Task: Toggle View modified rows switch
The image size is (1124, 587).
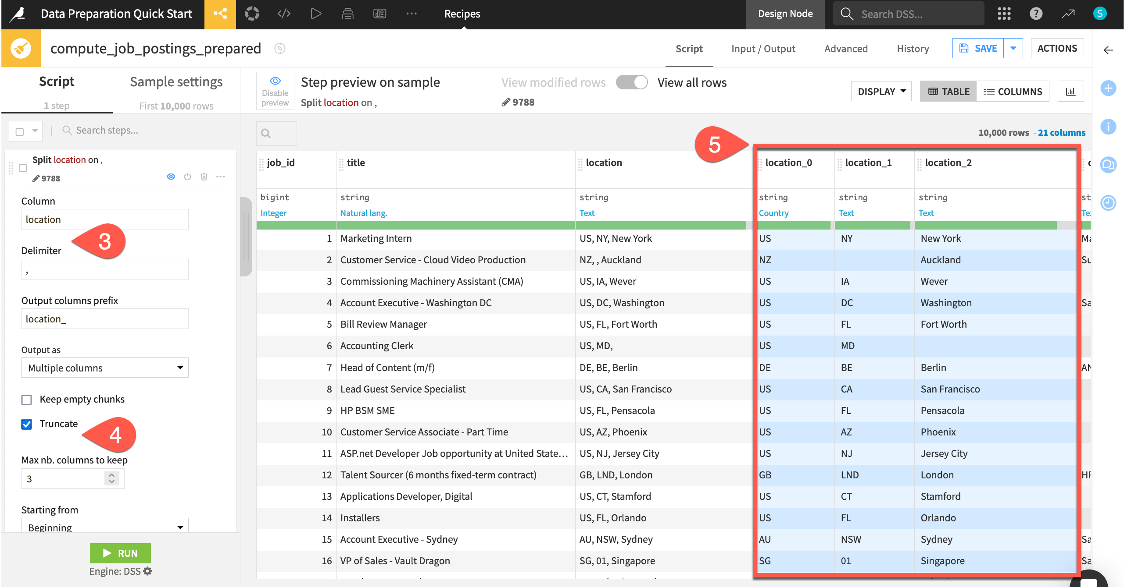Action: [631, 82]
